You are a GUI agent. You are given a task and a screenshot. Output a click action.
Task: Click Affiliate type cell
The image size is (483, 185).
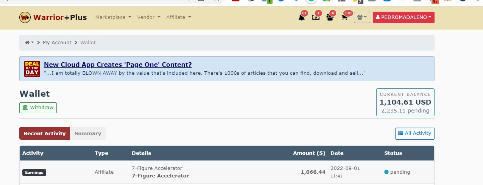(104, 172)
